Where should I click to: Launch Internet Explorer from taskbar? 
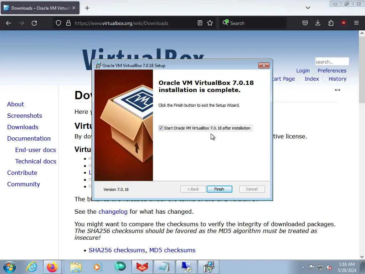coord(31,267)
